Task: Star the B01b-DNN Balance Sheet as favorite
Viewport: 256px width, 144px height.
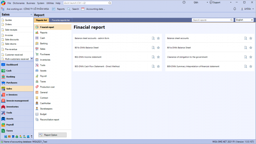Action: pyautogui.click(x=158, y=48)
